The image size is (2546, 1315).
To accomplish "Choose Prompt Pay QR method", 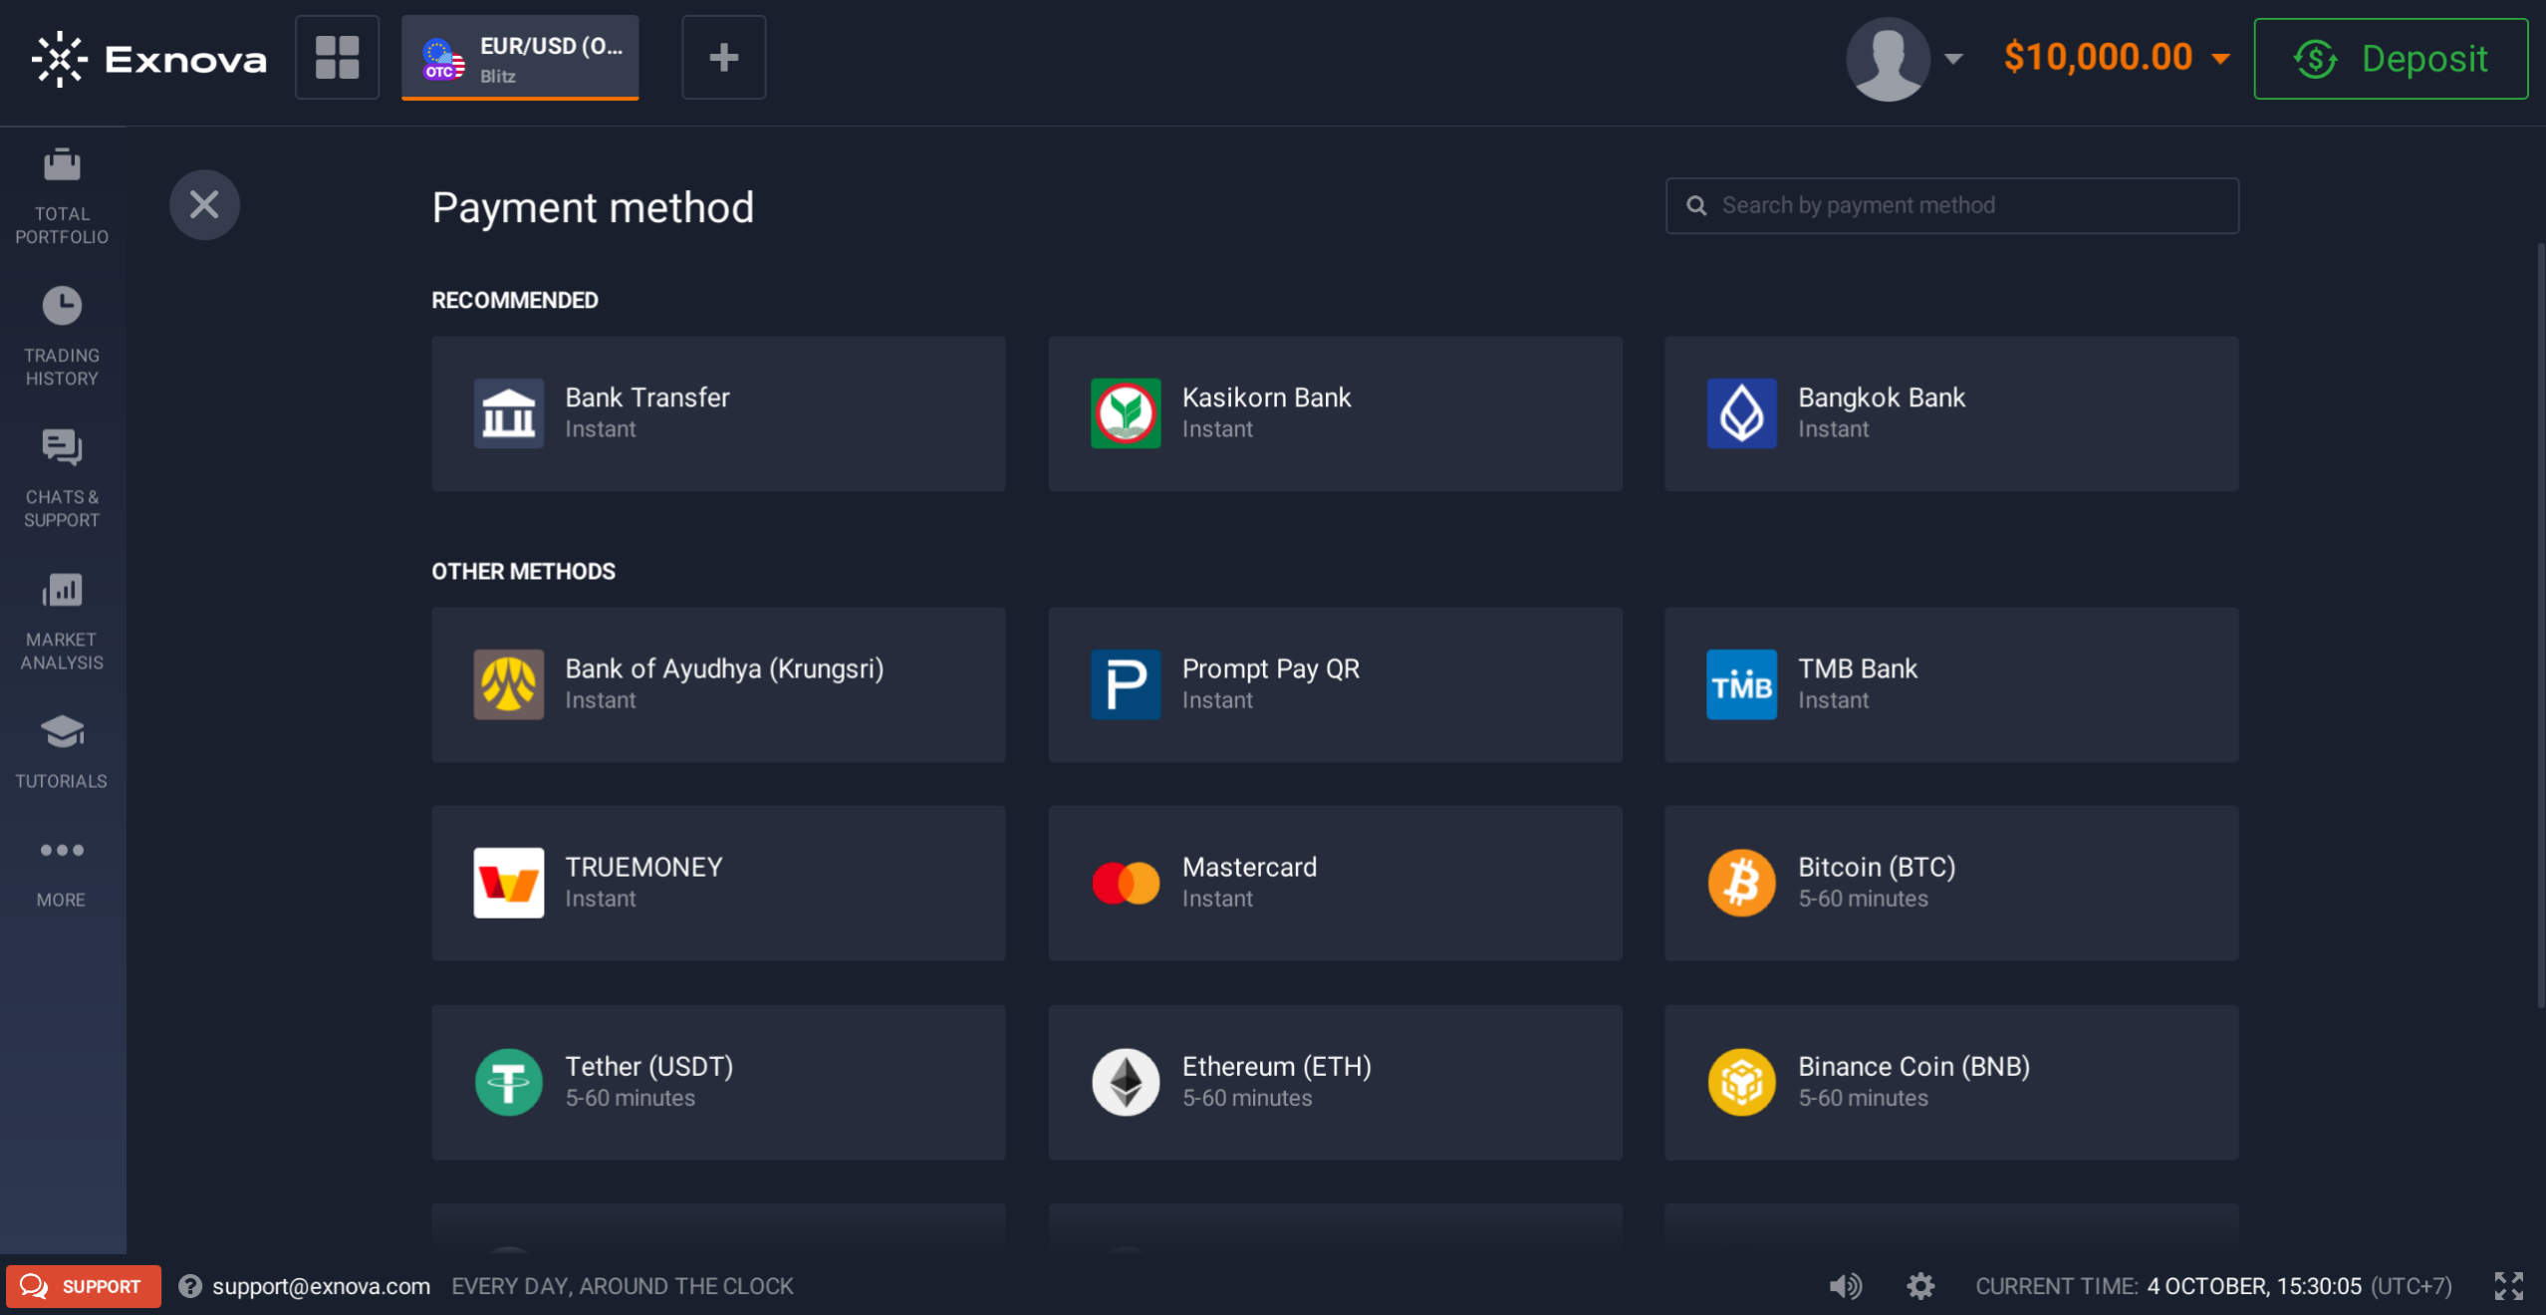I will click(x=1335, y=684).
